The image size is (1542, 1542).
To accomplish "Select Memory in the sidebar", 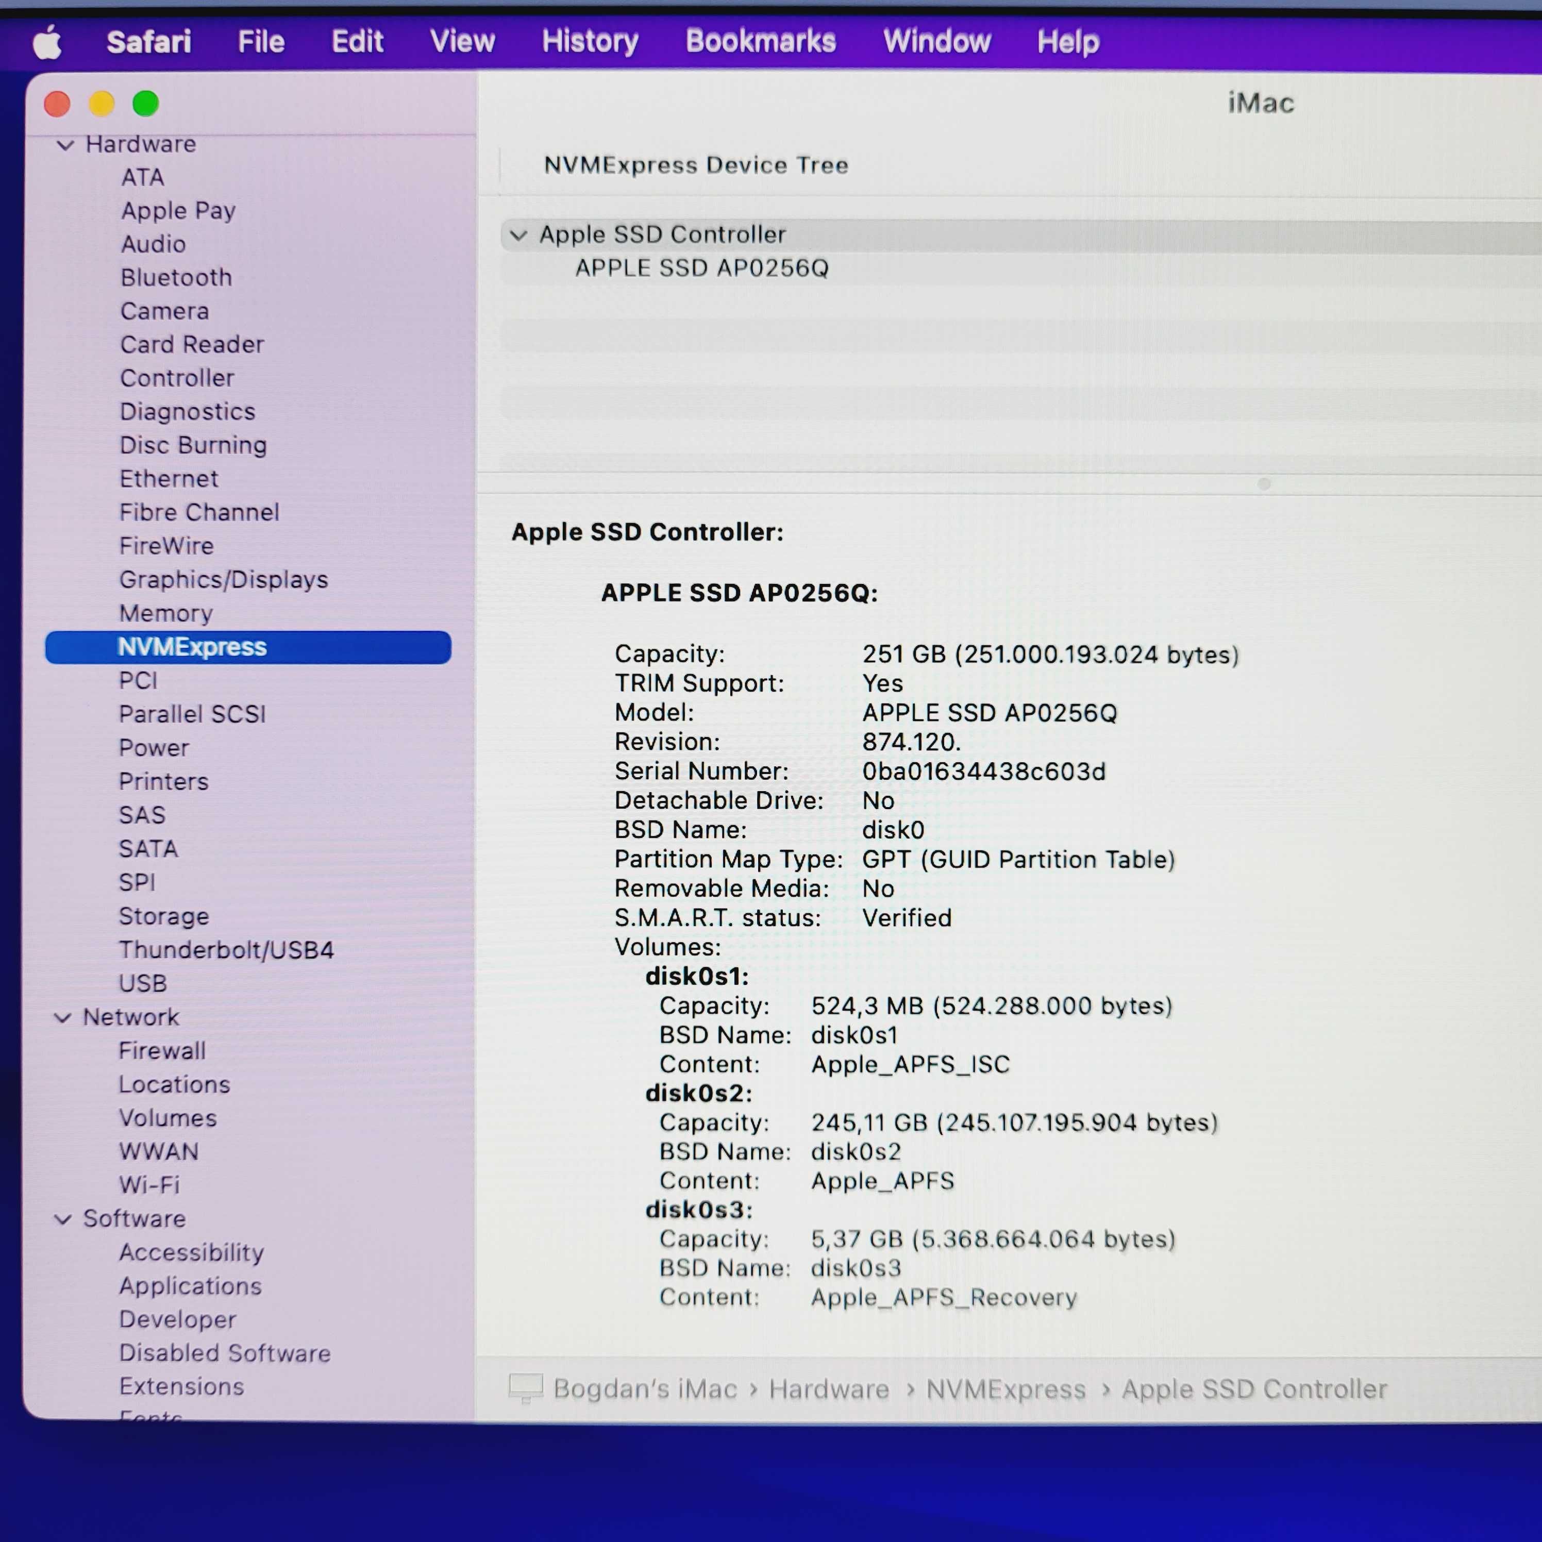I will 166,614.
